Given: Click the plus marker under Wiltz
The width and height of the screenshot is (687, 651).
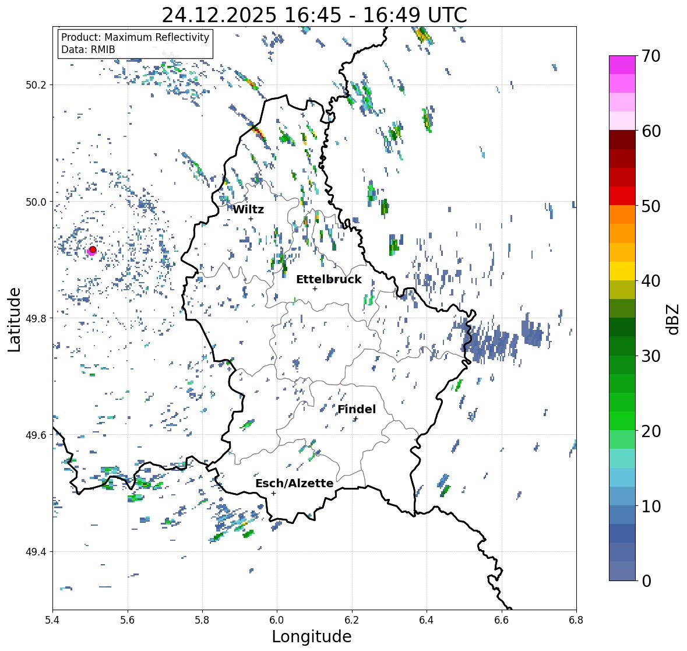Looking at the screenshot, I should 251,219.
